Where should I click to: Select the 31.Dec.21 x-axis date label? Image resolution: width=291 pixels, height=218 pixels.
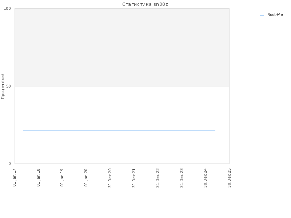pyautogui.click(x=134, y=178)
